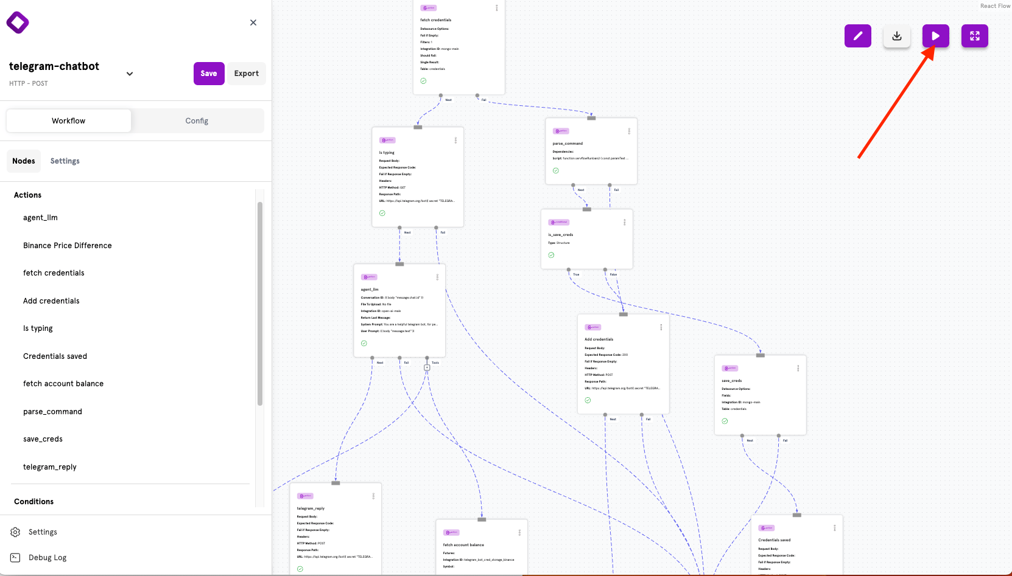Image resolution: width=1012 pixels, height=576 pixels.
Task: Click the terminal icon next to Debug Log
Action: [15, 558]
